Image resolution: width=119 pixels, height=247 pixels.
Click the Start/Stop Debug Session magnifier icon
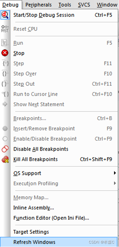(x=5, y=15)
